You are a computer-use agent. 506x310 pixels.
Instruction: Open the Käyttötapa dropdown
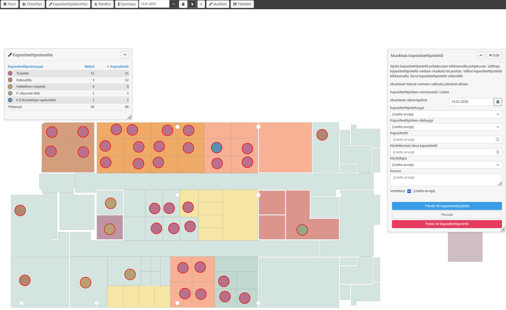coord(446,165)
